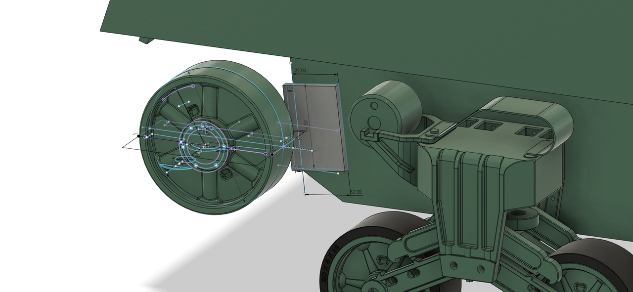Select the upper 32.00 dimension label

(300, 71)
